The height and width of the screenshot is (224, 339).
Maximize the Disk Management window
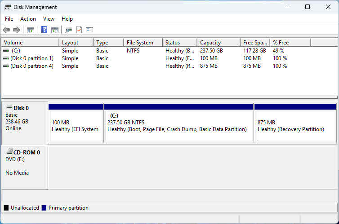tap(308, 7)
